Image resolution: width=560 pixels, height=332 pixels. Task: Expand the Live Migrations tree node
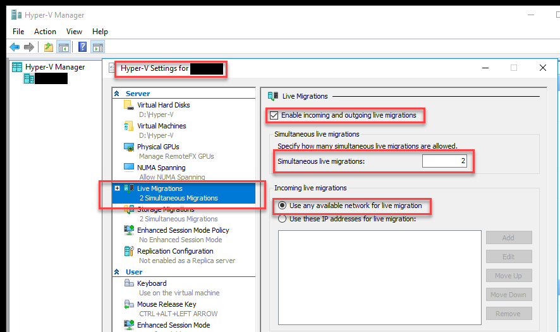pyautogui.click(x=117, y=188)
